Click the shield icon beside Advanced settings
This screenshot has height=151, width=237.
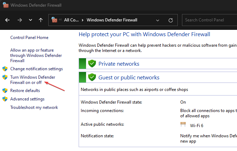(x=5, y=99)
